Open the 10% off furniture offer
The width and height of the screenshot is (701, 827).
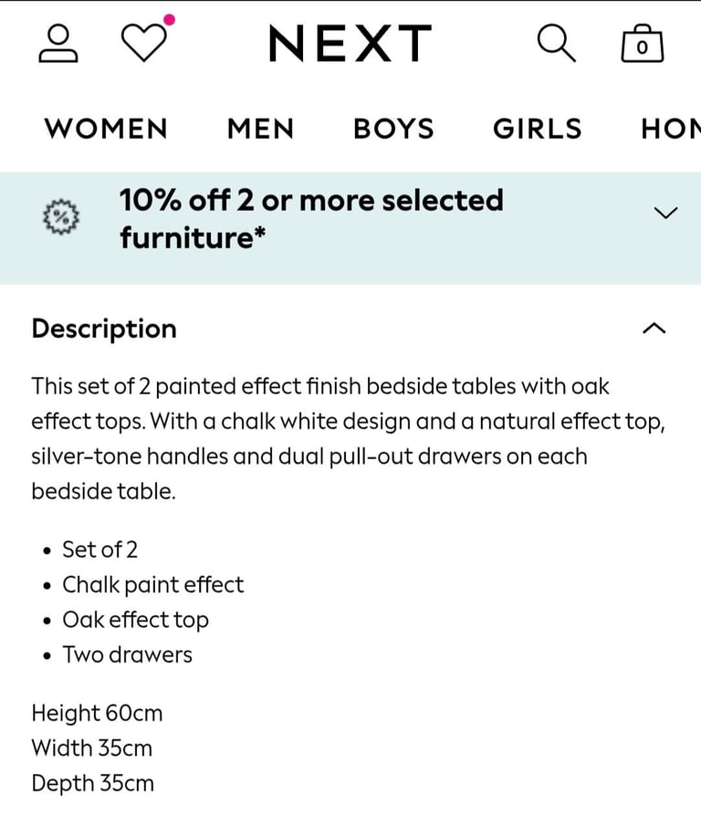(x=312, y=218)
